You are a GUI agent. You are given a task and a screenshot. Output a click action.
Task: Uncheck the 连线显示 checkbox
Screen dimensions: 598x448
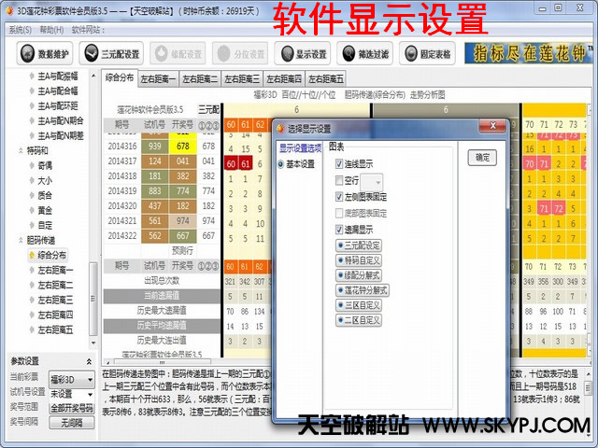click(339, 164)
